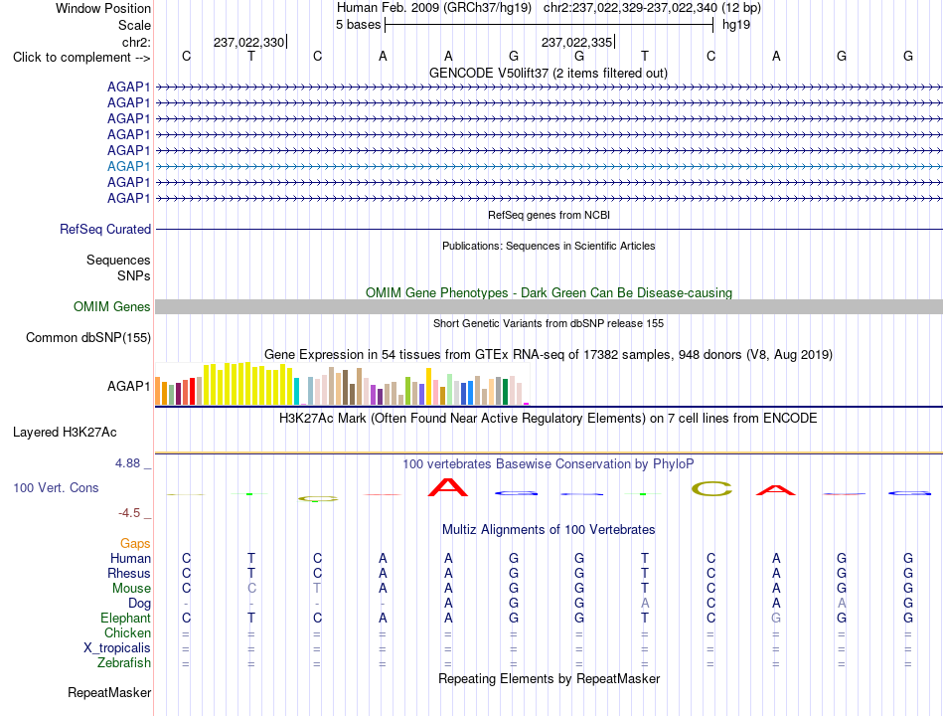The height and width of the screenshot is (716, 944).
Task: Select the X_tropicalis species row label
Action: click(117, 648)
